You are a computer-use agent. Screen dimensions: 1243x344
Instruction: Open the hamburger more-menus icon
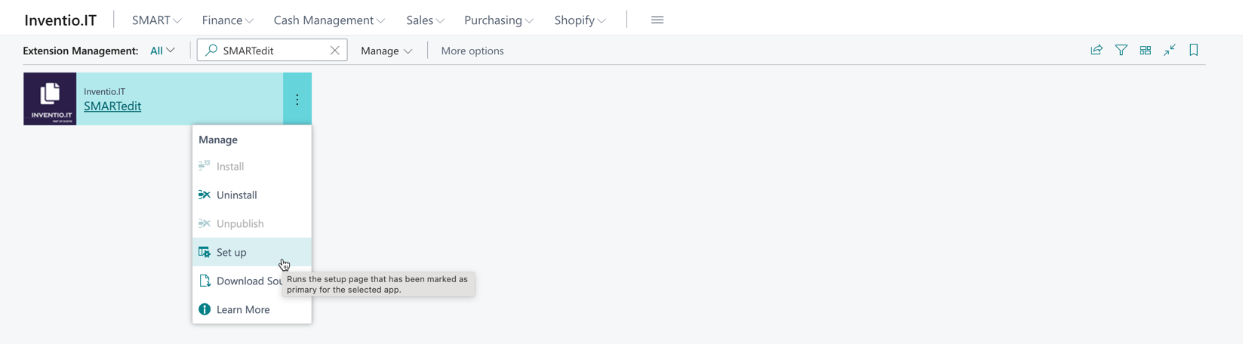point(657,20)
